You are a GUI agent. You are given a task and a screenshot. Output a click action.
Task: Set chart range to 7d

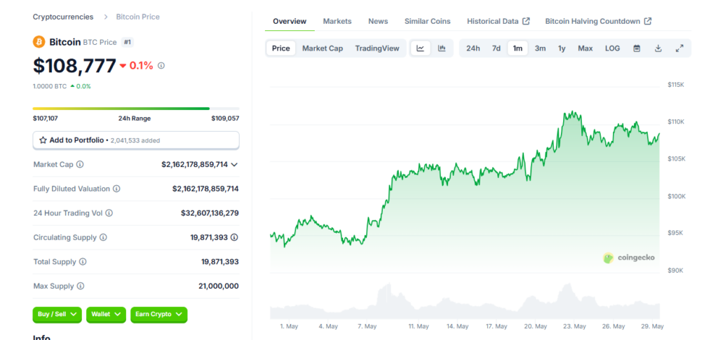(x=496, y=48)
